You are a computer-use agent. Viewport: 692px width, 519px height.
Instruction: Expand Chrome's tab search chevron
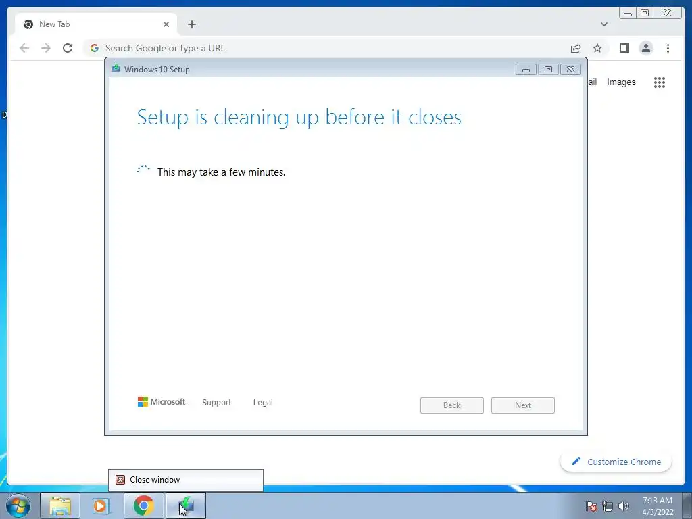[x=603, y=24]
